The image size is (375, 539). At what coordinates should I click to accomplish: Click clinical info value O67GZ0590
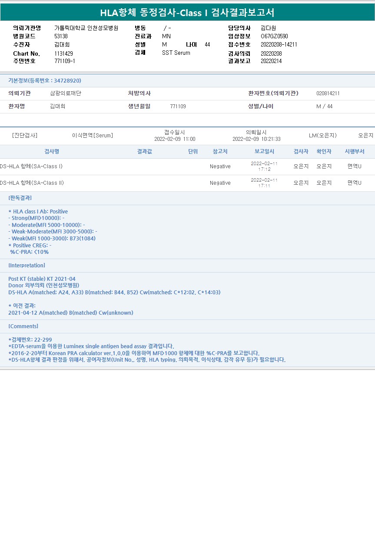point(274,37)
